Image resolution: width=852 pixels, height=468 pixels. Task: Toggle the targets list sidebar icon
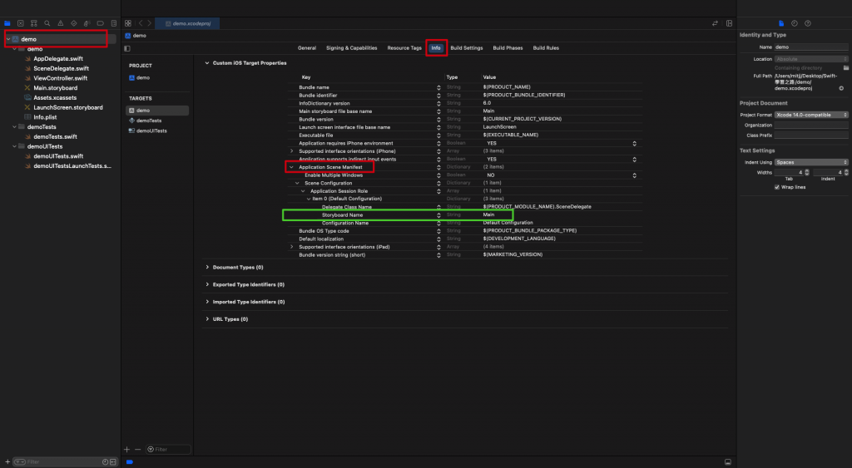pos(127,48)
